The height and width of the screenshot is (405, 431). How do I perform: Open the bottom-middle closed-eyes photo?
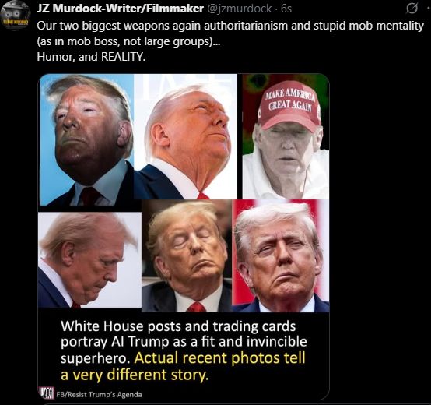click(x=187, y=256)
